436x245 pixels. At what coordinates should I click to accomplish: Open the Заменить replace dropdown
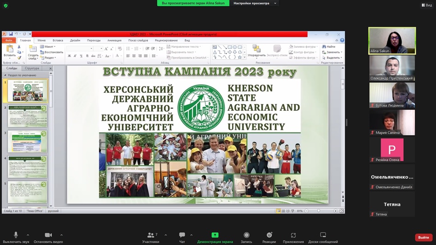tap(332, 52)
